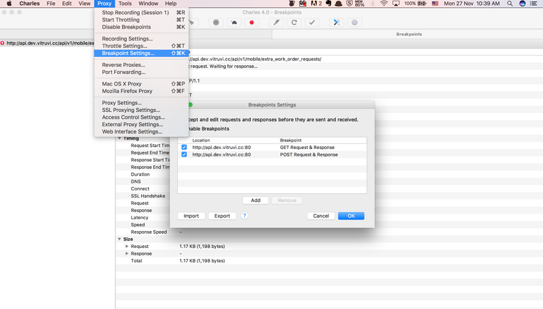Collapse the Size section

pyautogui.click(x=119, y=239)
